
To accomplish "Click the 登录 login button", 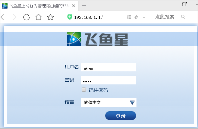I will coord(121,116).
